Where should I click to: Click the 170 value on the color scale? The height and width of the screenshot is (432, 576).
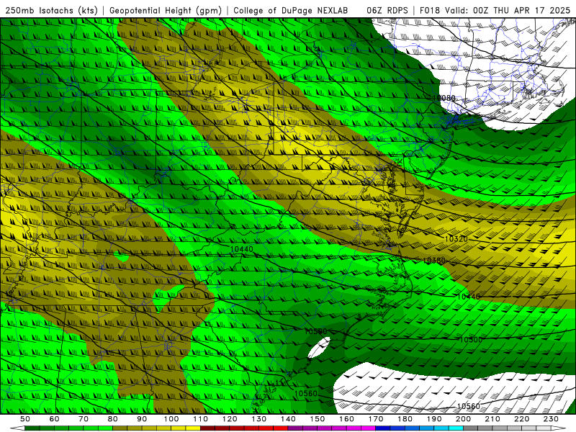point(376,419)
